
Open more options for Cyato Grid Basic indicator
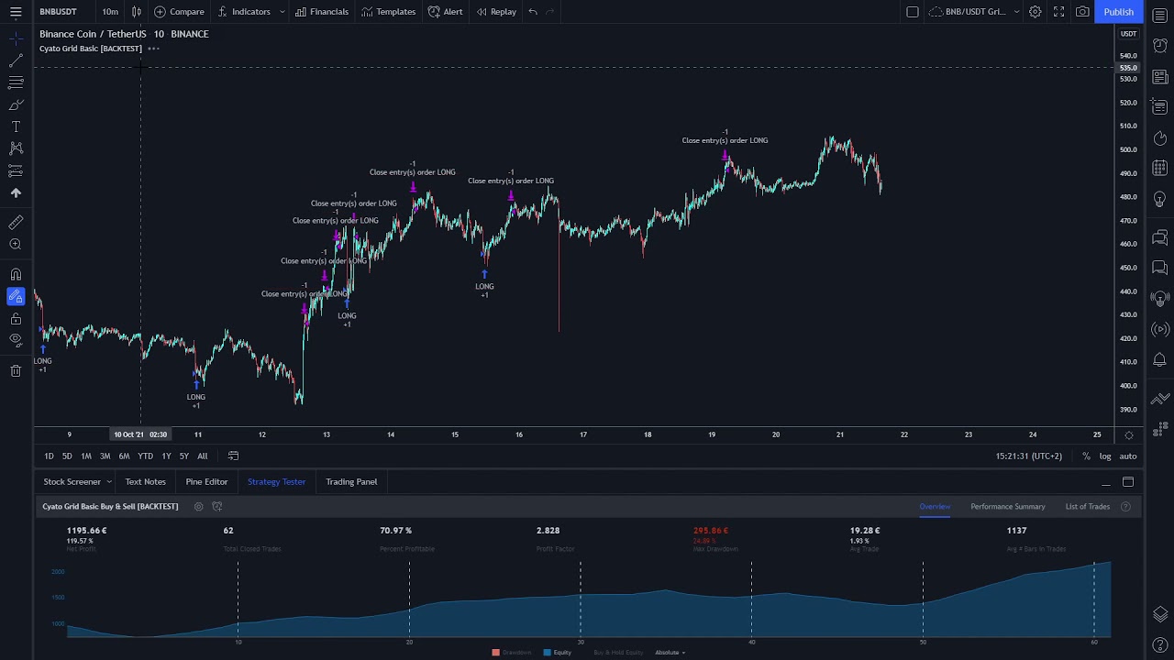coord(153,49)
